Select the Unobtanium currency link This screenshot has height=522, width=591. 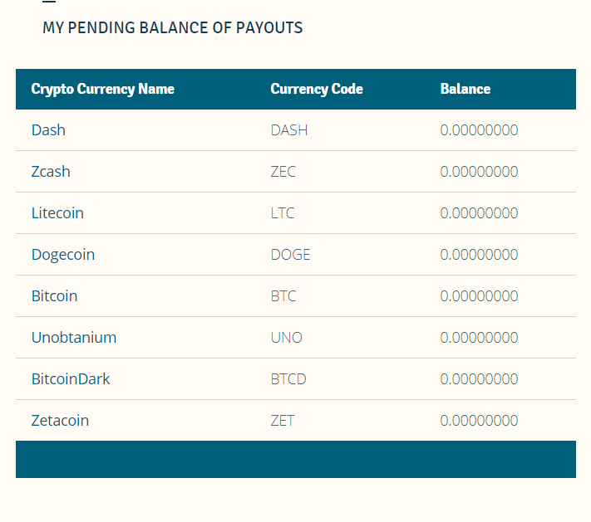click(74, 338)
